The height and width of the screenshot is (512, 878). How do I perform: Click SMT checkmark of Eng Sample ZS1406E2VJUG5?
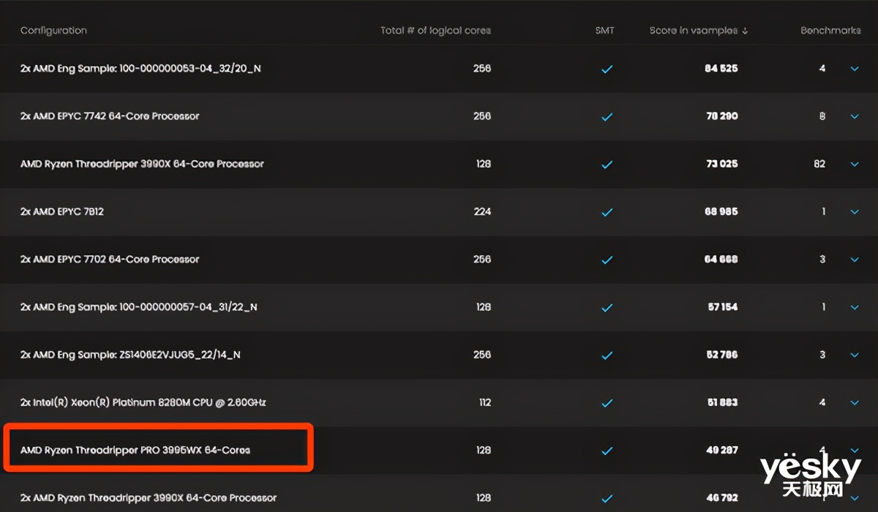tap(607, 355)
